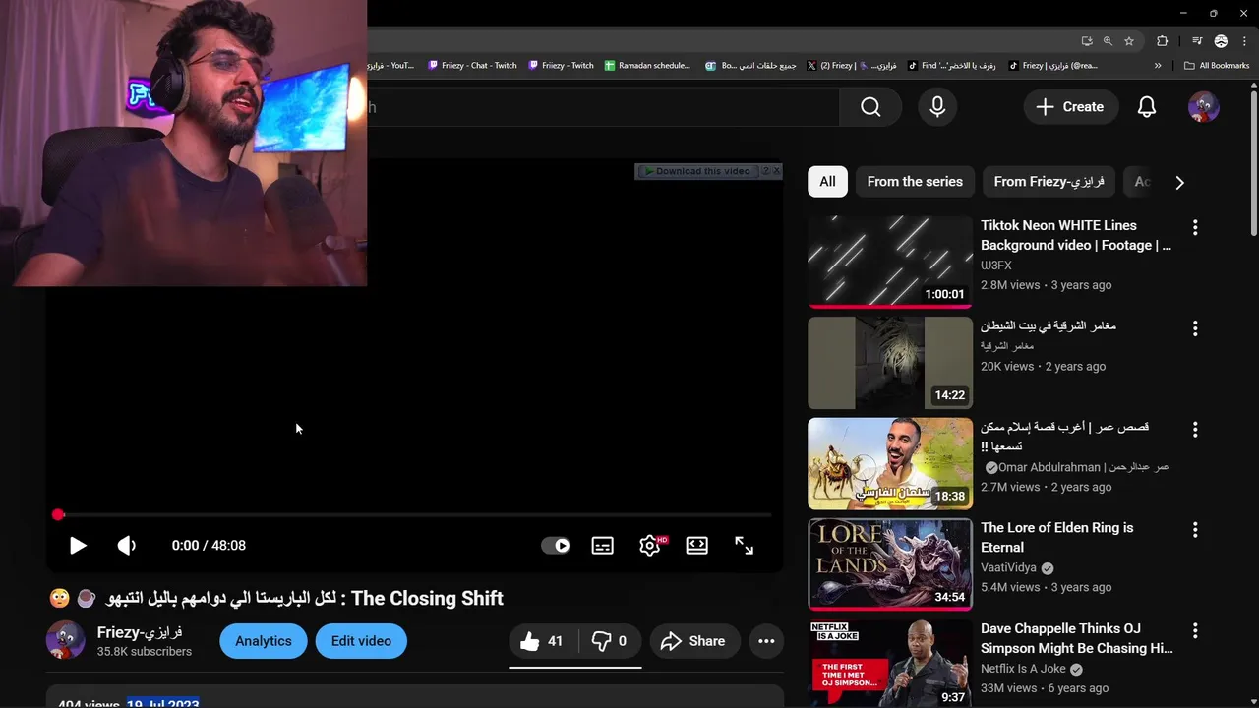1259x708 pixels.
Task: Open options for Omar Abdulrahman video
Action: point(1195,429)
